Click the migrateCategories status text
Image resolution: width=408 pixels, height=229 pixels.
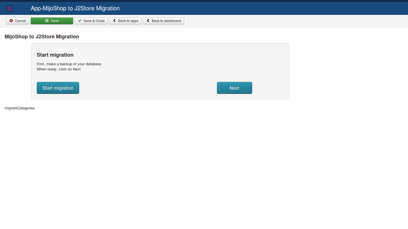click(x=20, y=108)
